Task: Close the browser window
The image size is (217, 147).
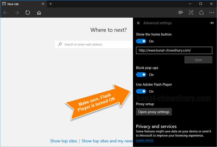Action: point(211,4)
